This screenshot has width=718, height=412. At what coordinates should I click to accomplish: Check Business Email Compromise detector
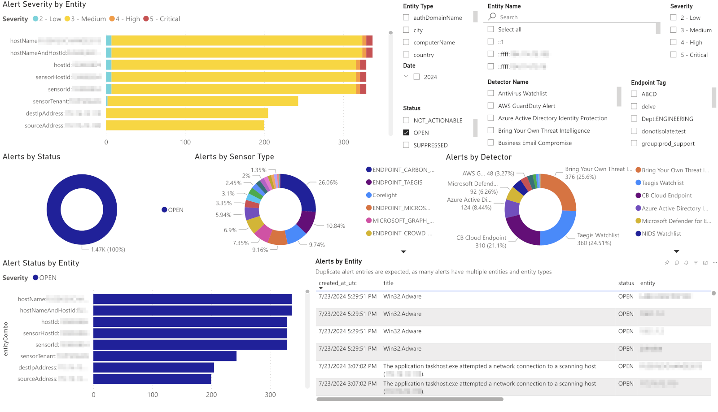(x=491, y=143)
